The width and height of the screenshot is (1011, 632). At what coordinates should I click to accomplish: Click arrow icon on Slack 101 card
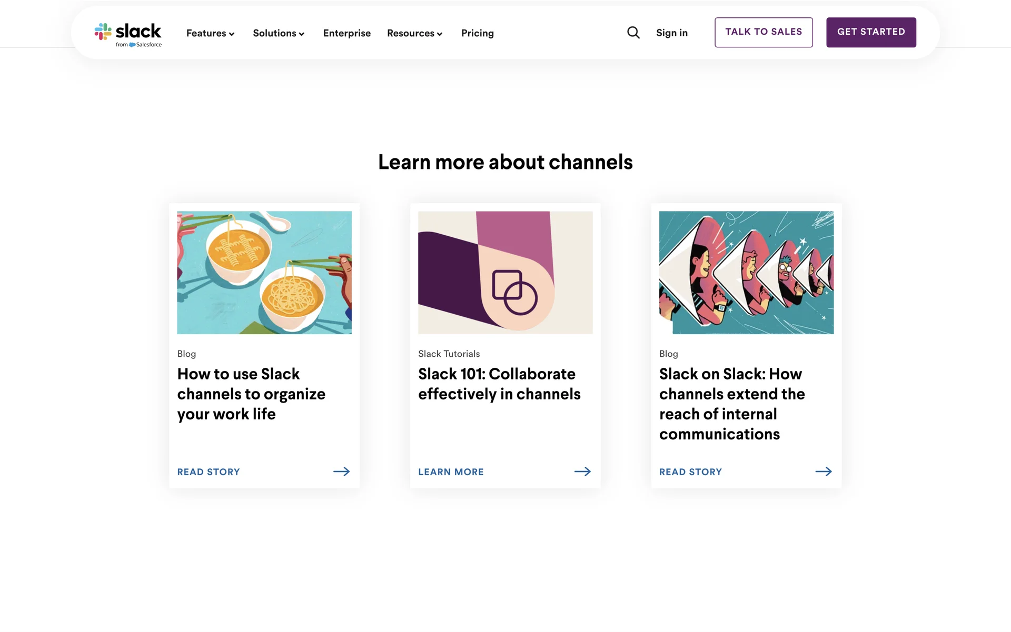tap(582, 472)
